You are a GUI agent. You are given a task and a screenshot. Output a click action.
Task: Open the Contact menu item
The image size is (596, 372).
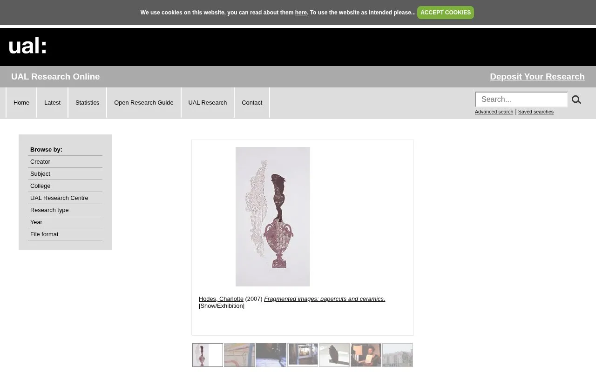[252, 103]
